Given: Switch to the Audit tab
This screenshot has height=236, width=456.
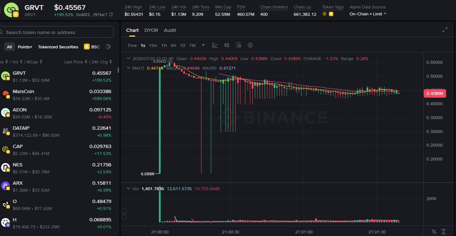Looking at the screenshot, I should pyautogui.click(x=170, y=30).
